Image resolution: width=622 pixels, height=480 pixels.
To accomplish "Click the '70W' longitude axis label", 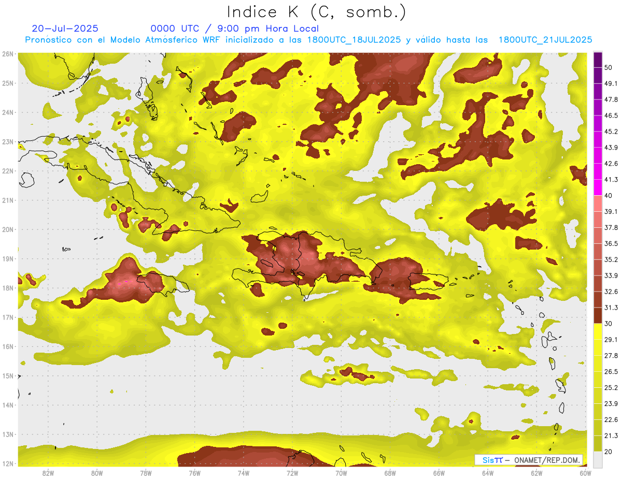I will click(x=341, y=473).
